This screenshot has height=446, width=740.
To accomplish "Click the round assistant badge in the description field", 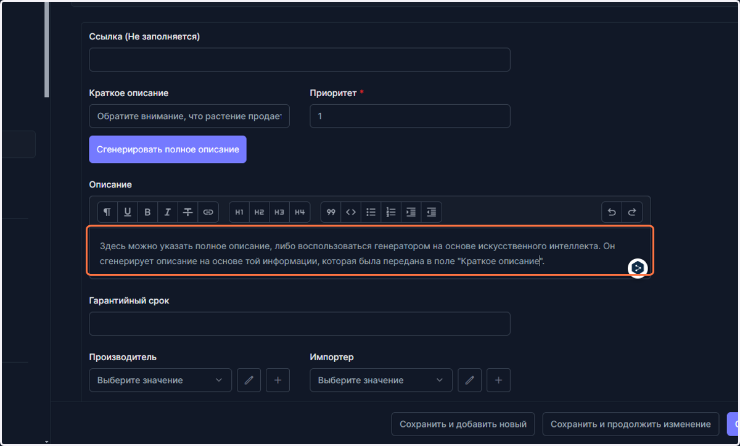I will [638, 268].
